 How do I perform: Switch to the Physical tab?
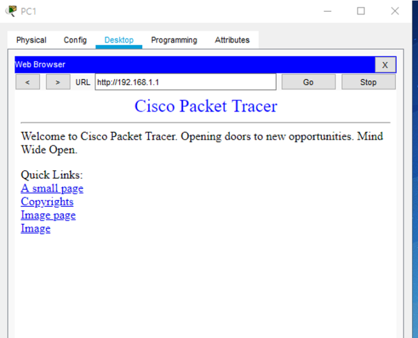point(31,40)
